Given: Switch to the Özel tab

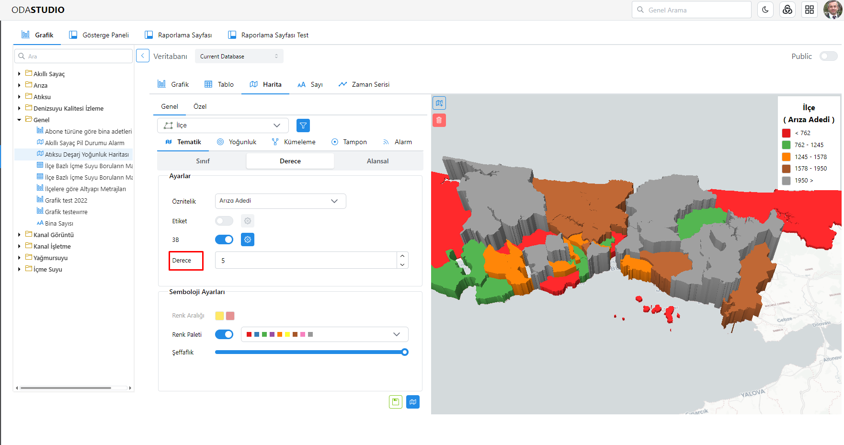Looking at the screenshot, I should 200,106.
